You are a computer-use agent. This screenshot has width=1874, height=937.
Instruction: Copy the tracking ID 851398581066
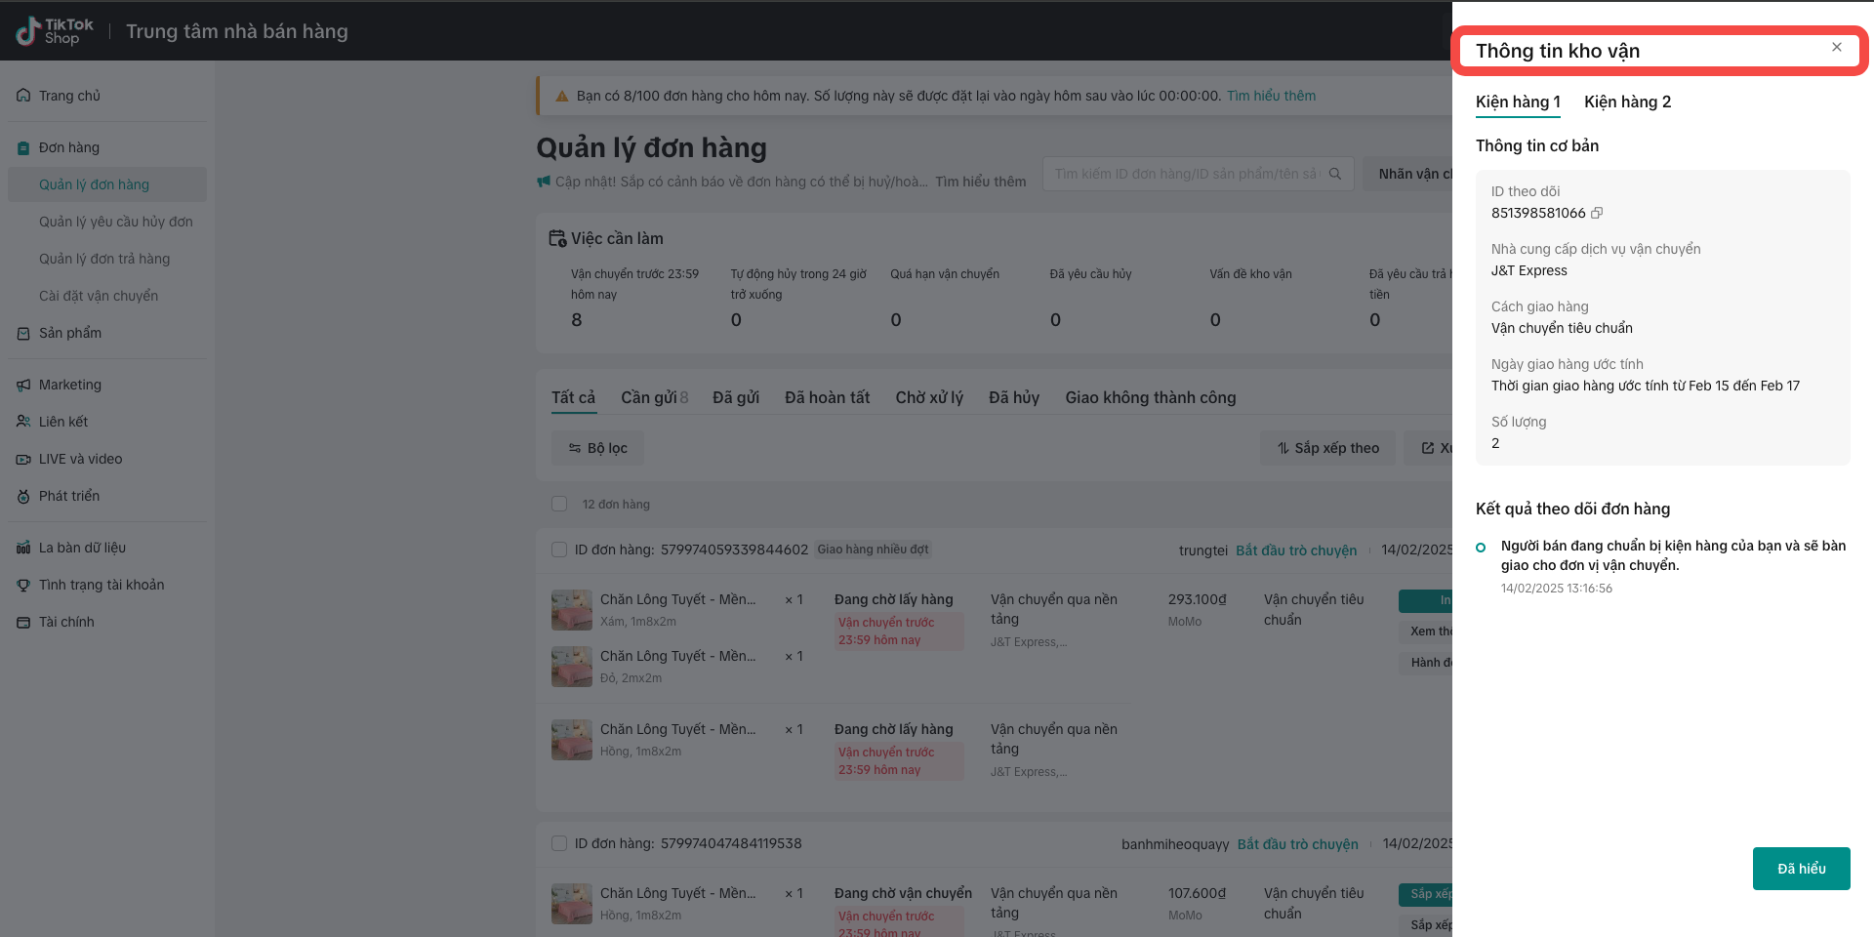click(1597, 213)
